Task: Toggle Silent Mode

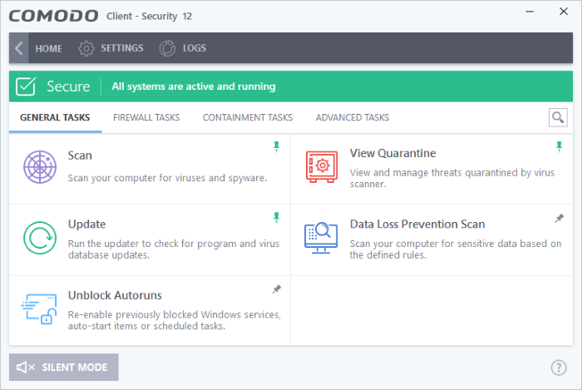Action: (x=64, y=368)
